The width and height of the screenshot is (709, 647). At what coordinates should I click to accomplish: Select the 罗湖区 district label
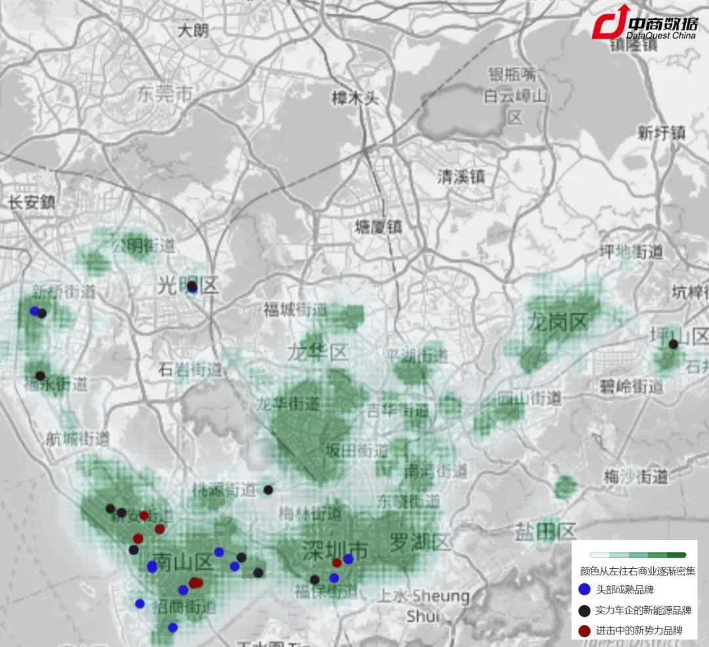point(420,543)
